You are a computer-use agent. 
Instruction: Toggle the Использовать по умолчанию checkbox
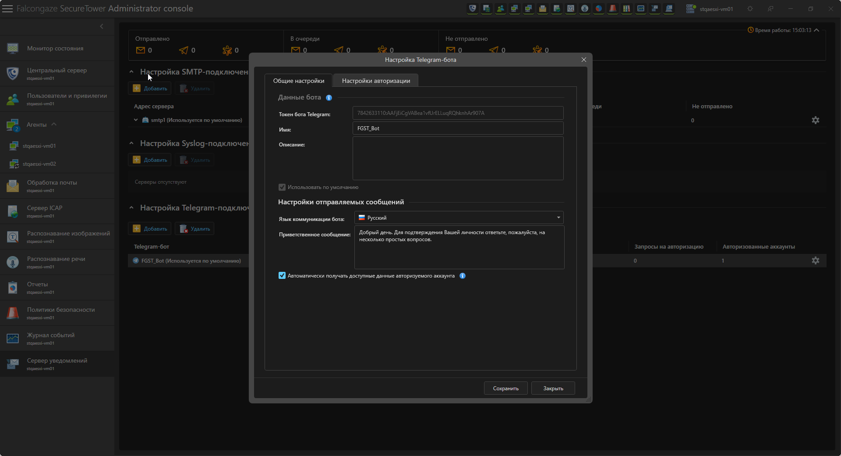point(282,187)
